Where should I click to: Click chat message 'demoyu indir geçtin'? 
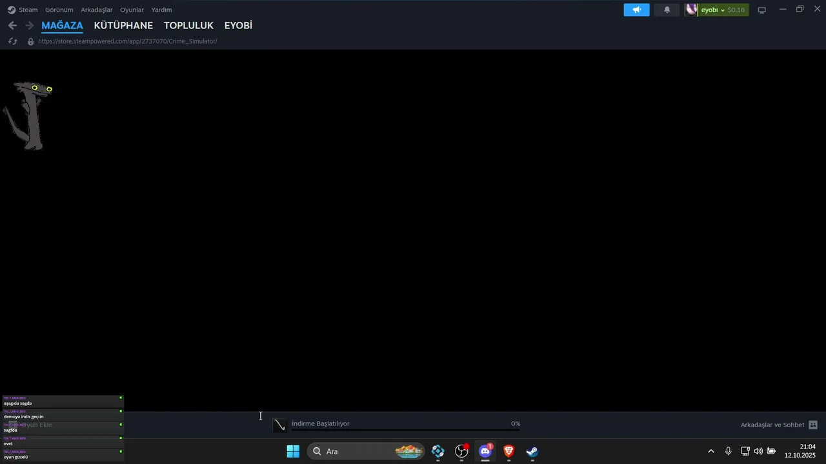point(62,416)
